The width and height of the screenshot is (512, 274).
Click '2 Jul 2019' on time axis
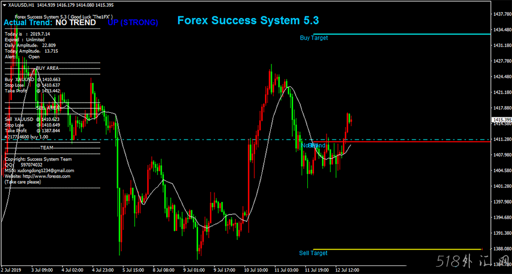tap(11, 270)
